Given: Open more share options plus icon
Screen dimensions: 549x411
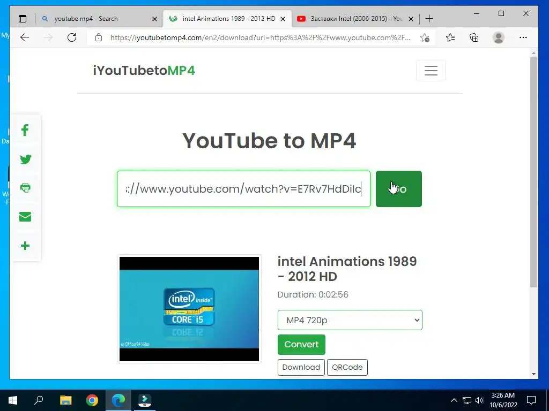Looking at the screenshot, I should point(25,246).
